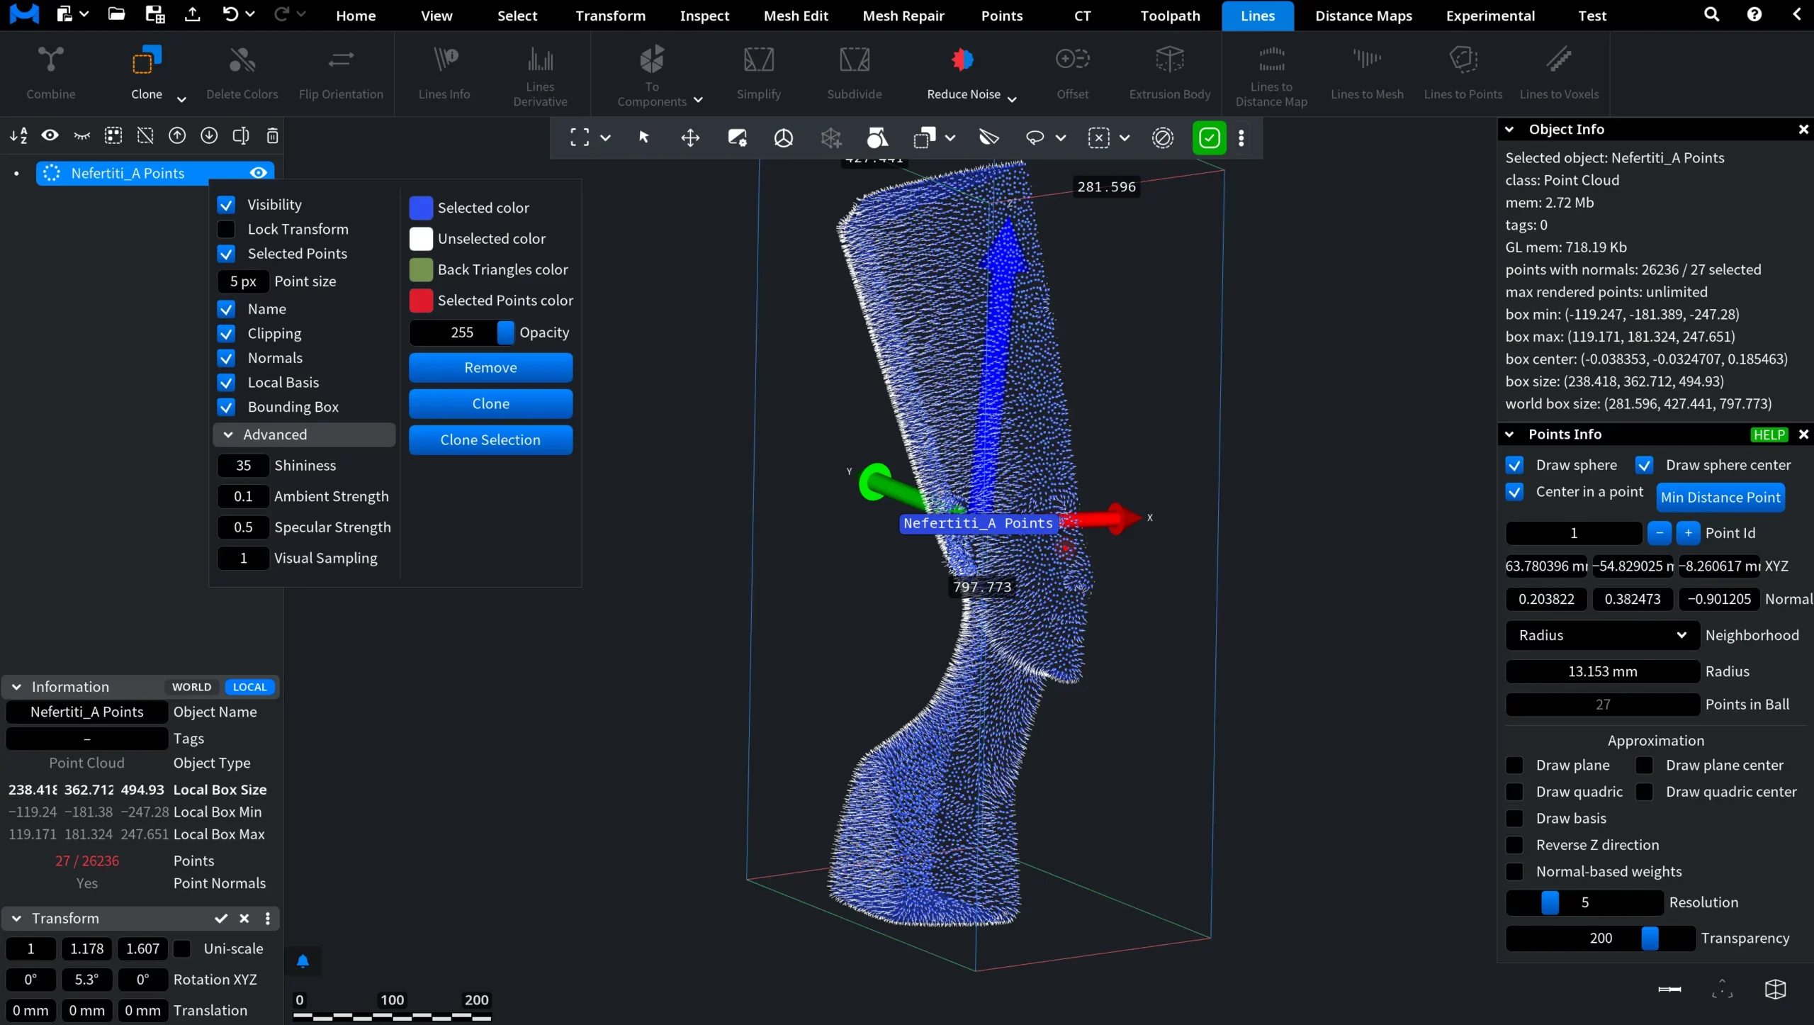This screenshot has width=1814, height=1025.
Task: Open the Neighborhood Radius dropdown
Action: pos(1602,635)
